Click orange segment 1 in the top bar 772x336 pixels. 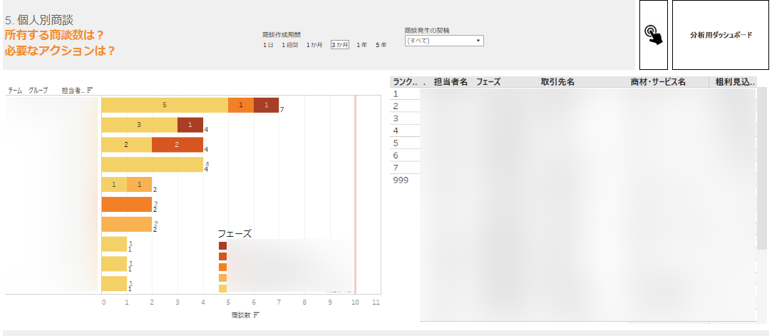(241, 105)
